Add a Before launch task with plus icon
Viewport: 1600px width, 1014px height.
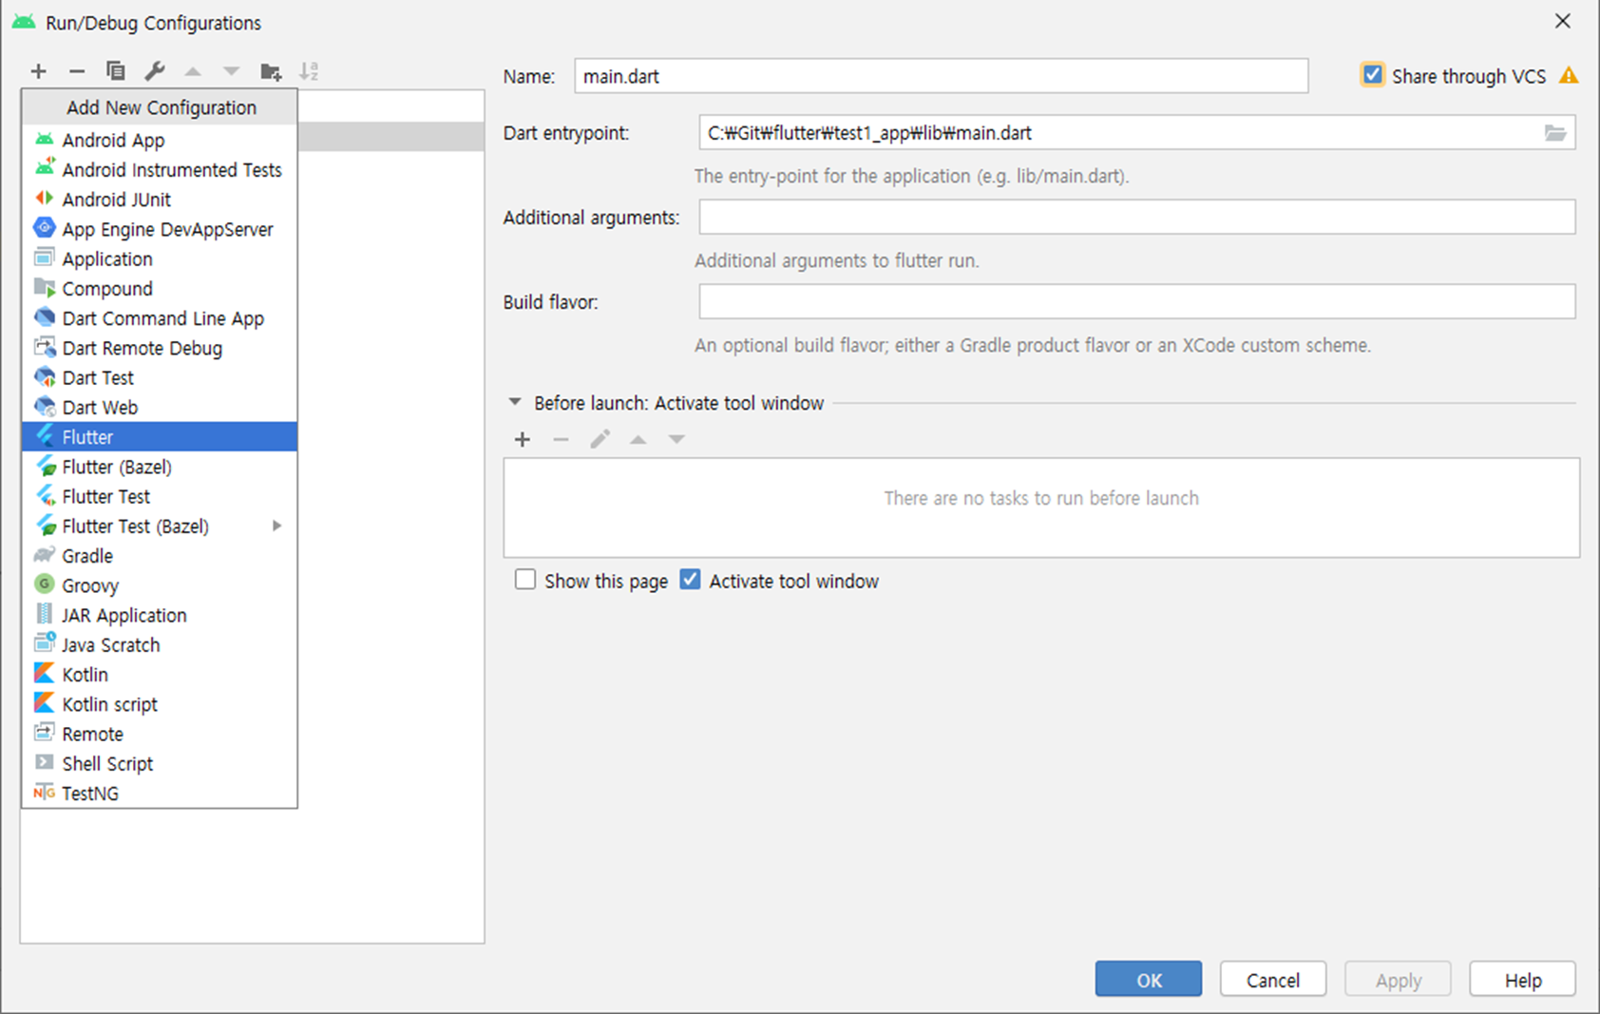[x=523, y=439]
